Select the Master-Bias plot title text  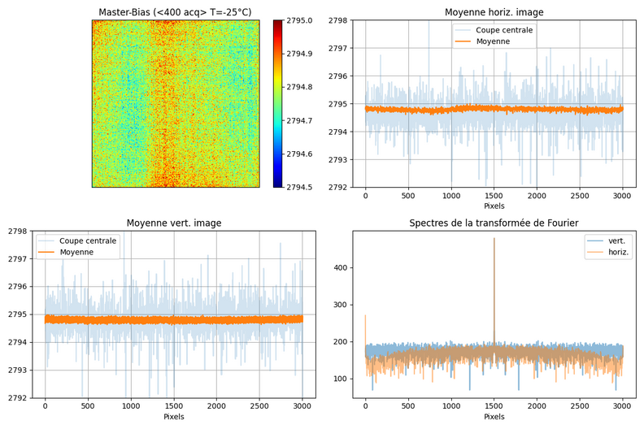click(x=175, y=12)
